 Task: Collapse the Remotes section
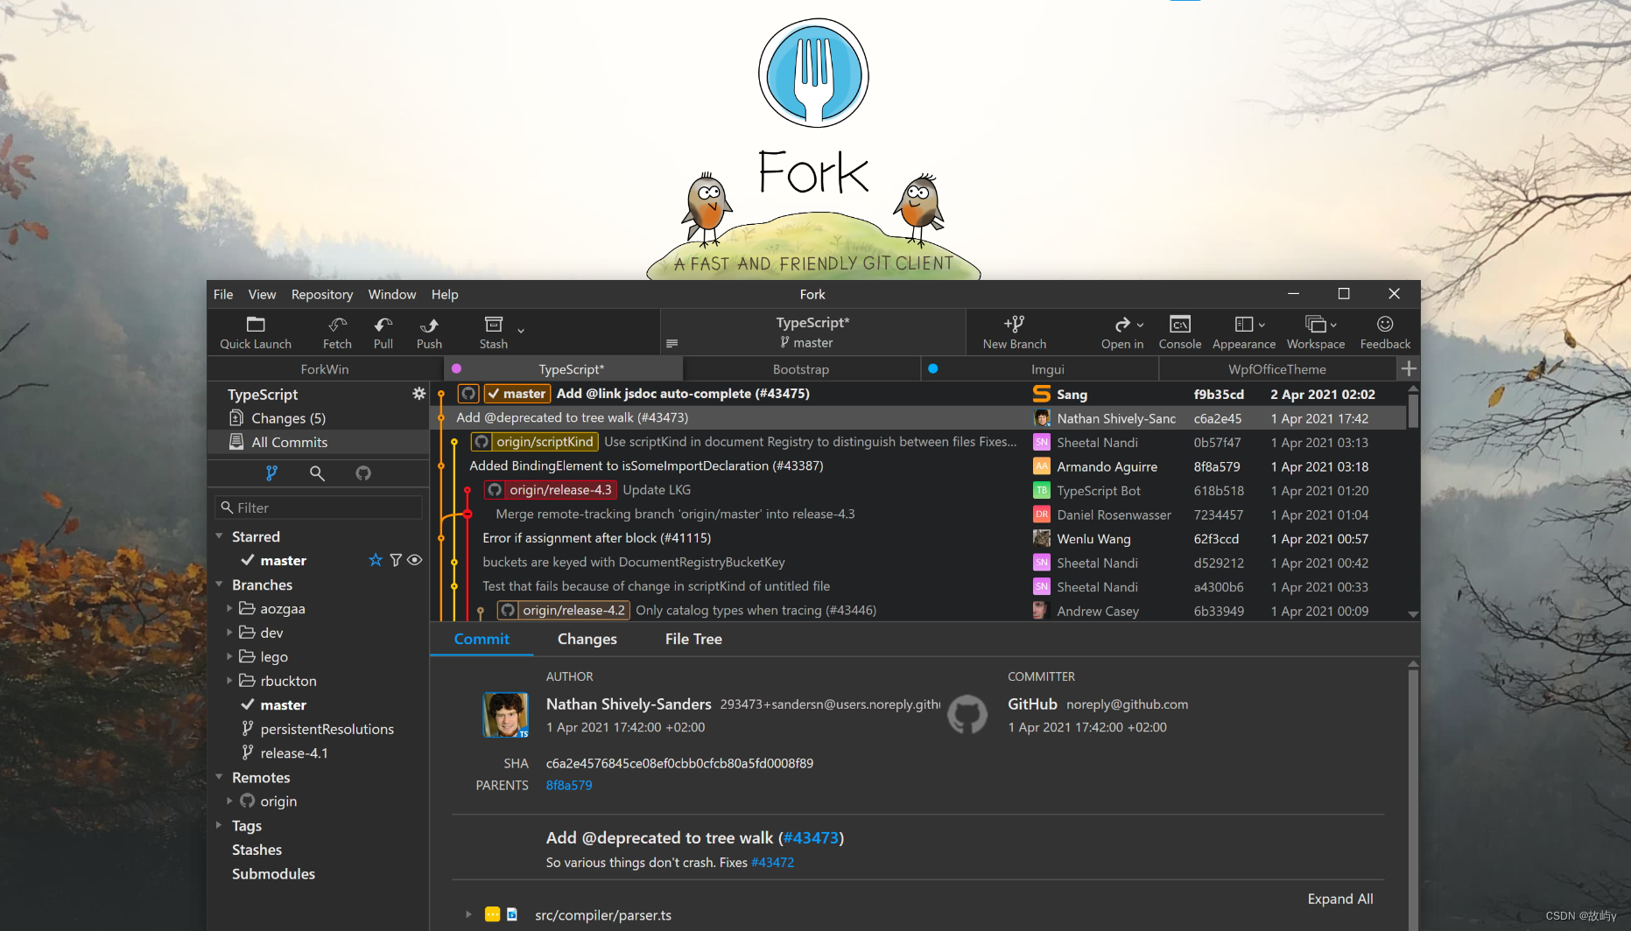point(219,777)
